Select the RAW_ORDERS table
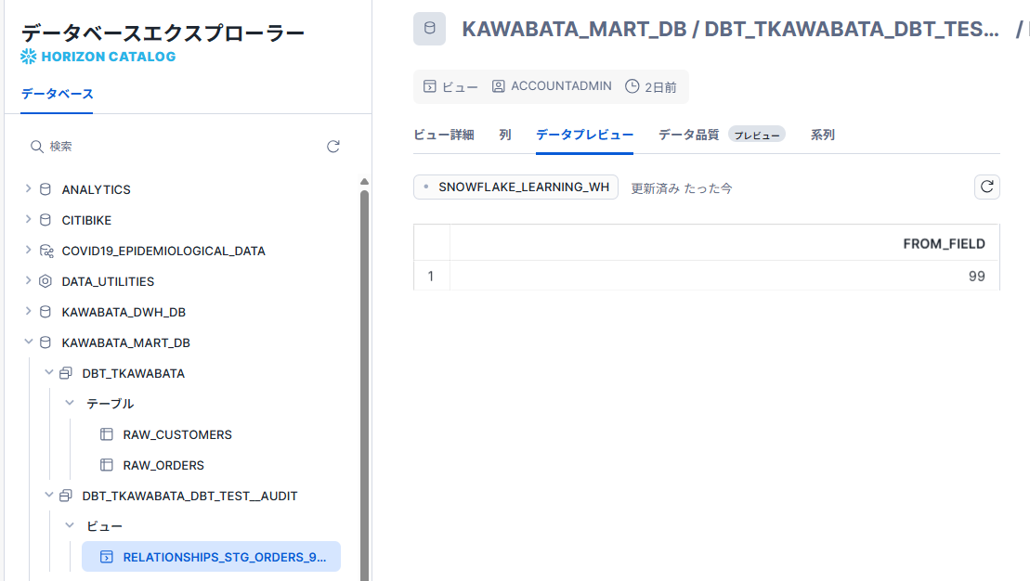Image resolution: width=1030 pixels, height=581 pixels. point(163,465)
